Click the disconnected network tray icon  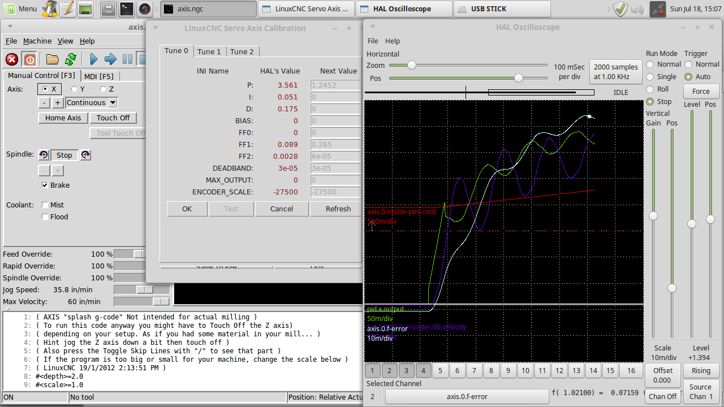tap(657, 8)
